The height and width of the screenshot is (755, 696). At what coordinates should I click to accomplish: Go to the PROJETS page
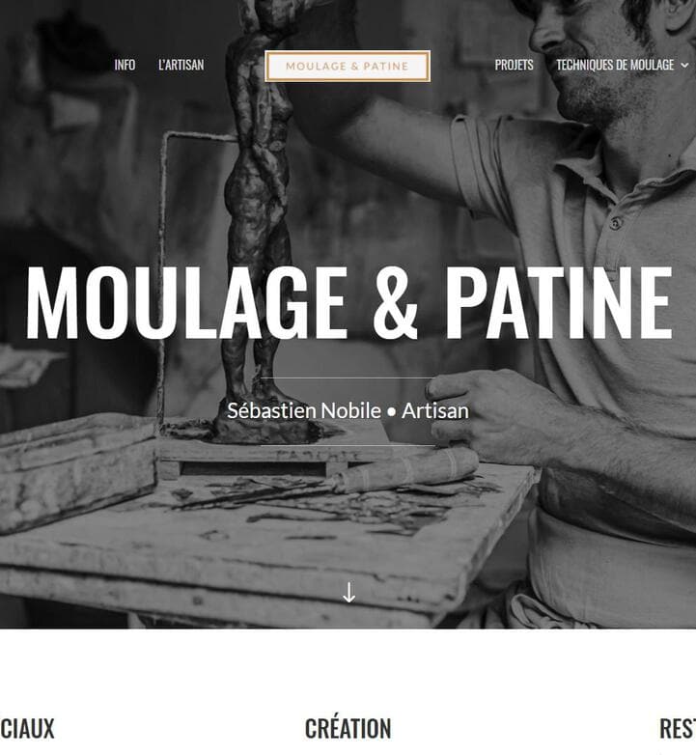point(515,65)
